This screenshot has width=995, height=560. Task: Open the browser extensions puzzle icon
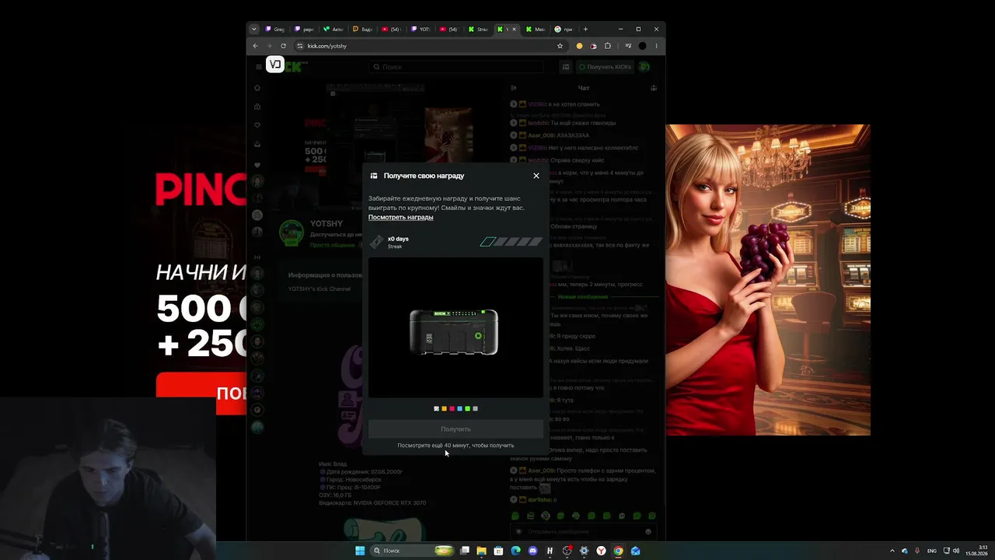click(x=608, y=46)
